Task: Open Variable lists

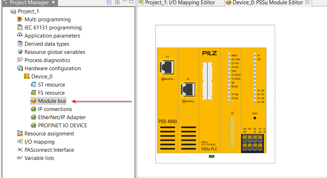Action: pos(39,158)
